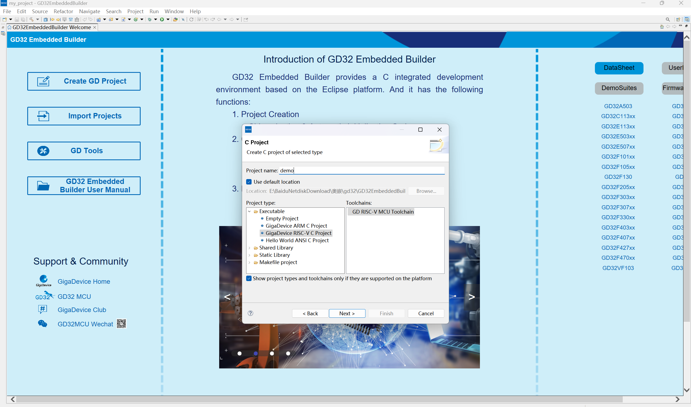Click the GD32MCU Wechat QR code icon
Viewport: 691px width, 407px height.
(x=121, y=324)
